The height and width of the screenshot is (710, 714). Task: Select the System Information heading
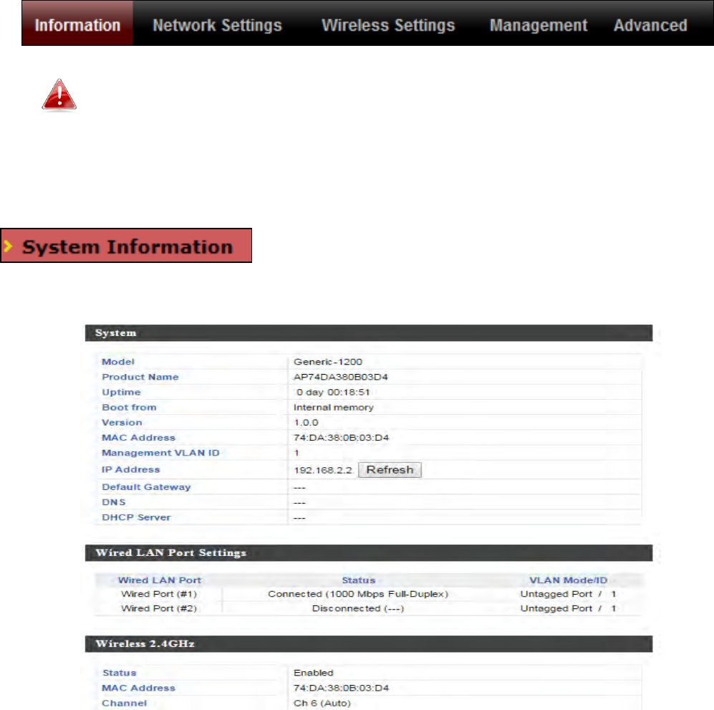click(x=127, y=246)
